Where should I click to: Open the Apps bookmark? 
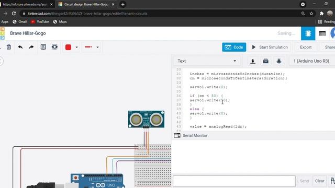(5, 22)
